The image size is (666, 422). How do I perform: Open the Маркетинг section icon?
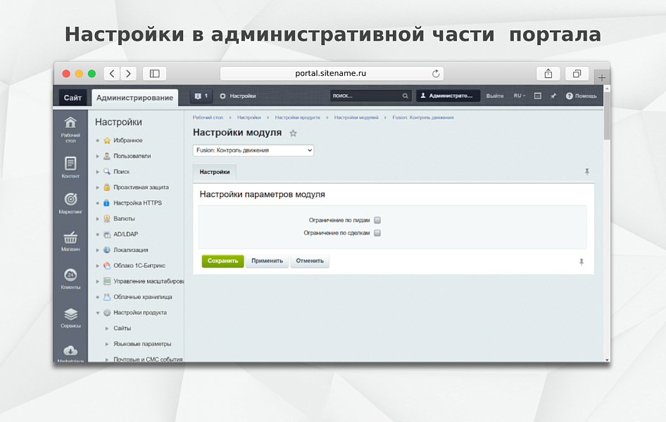(70, 198)
